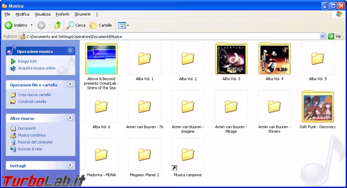The height and width of the screenshot is (188, 347).
Task: Collapse the Operazioni file e cartella panel
Action: [70, 84]
